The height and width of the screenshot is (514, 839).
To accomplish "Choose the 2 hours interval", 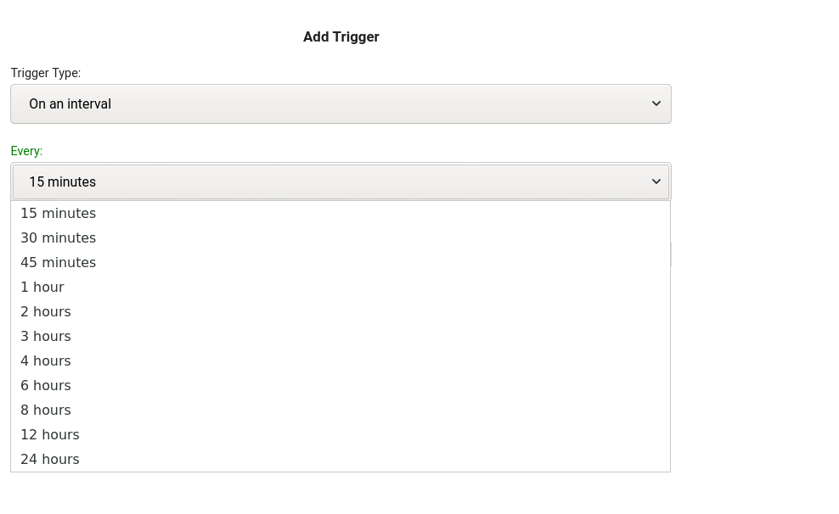I will coord(46,311).
